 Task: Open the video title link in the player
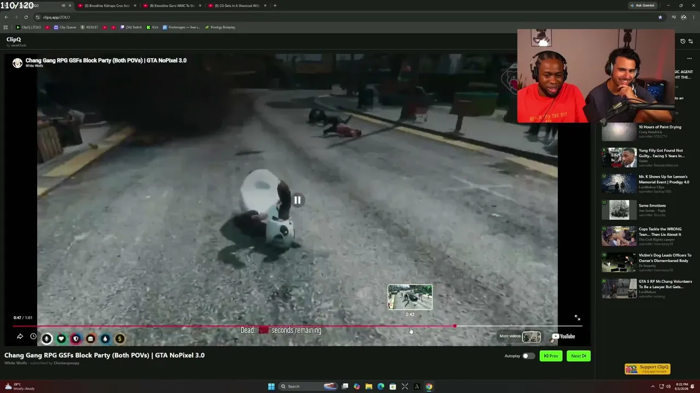pyautogui.click(x=106, y=61)
